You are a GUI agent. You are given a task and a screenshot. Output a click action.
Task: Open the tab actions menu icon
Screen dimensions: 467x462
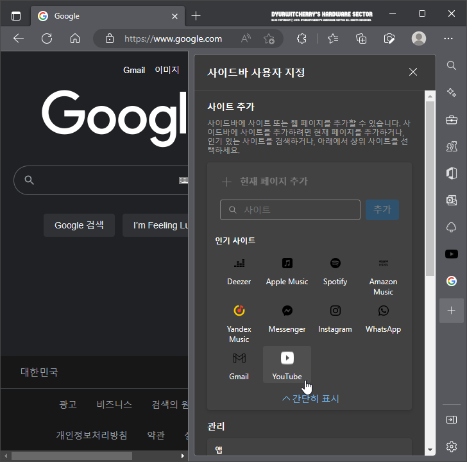tap(16, 16)
